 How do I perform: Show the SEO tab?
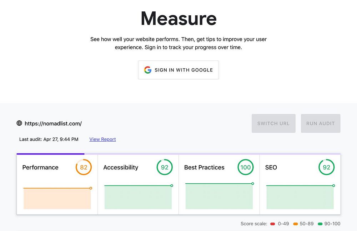tap(271, 167)
